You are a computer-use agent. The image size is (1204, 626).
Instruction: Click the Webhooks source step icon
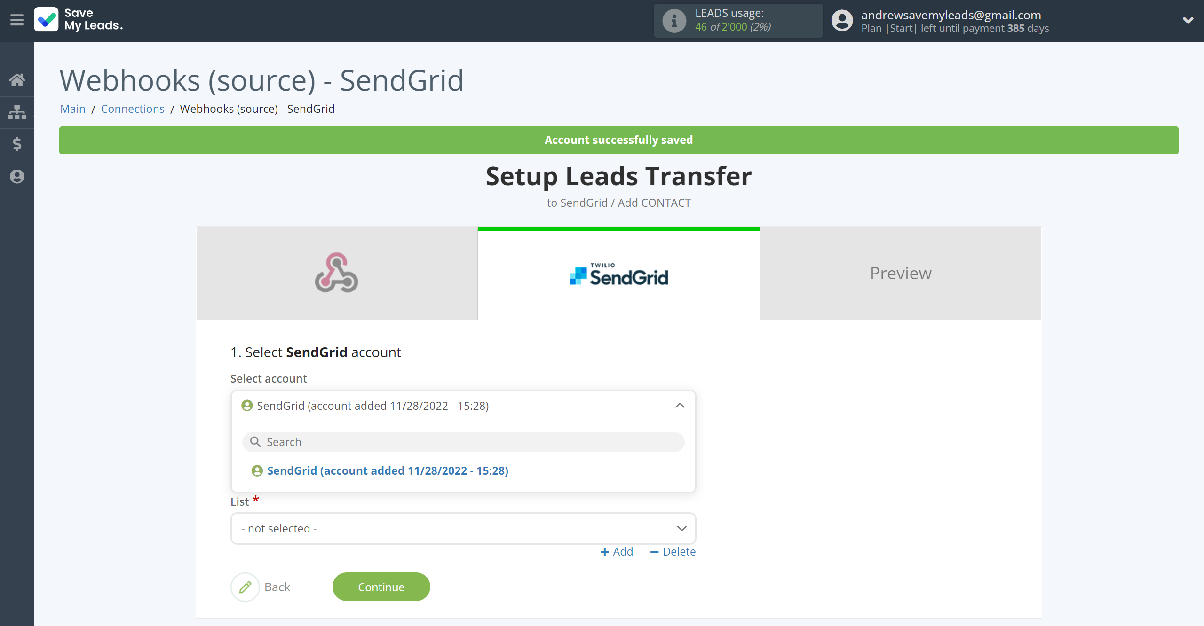pyautogui.click(x=337, y=273)
